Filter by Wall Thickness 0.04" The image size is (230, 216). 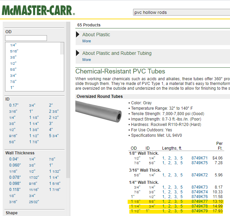pyautogui.click(x=14, y=159)
